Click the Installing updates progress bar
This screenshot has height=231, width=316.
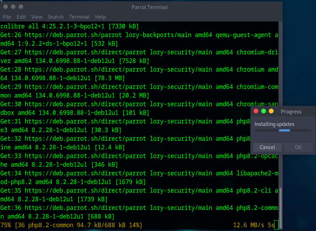[x=283, y=130]
